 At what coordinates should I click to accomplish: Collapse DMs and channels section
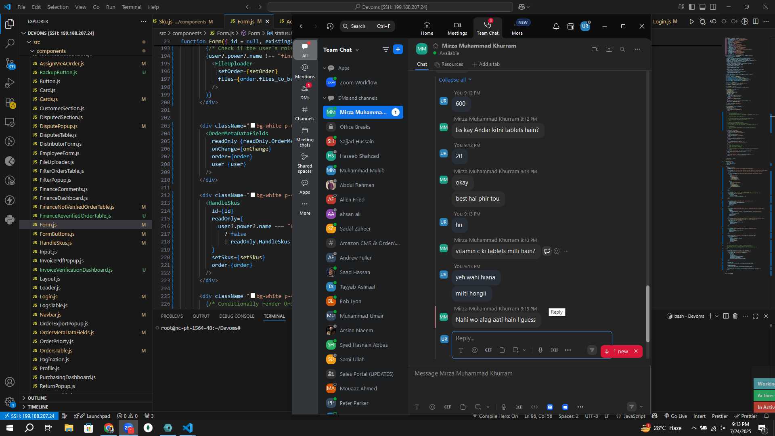(325, 98)
